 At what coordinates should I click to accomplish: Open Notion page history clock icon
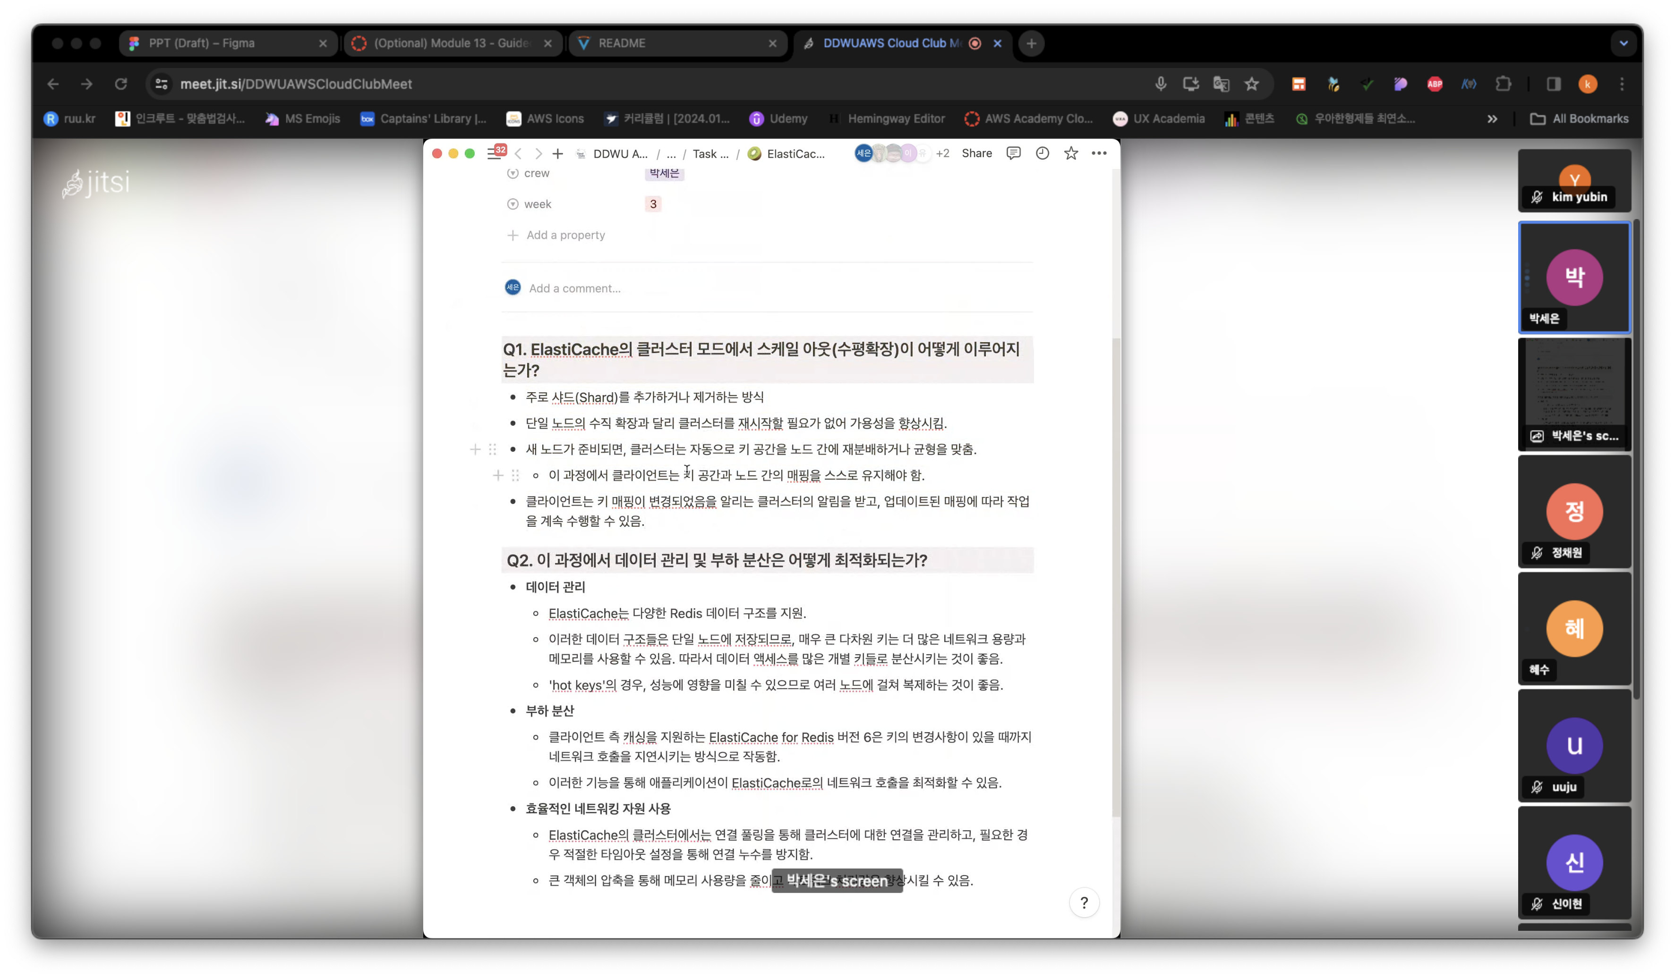pos(1042,153)
